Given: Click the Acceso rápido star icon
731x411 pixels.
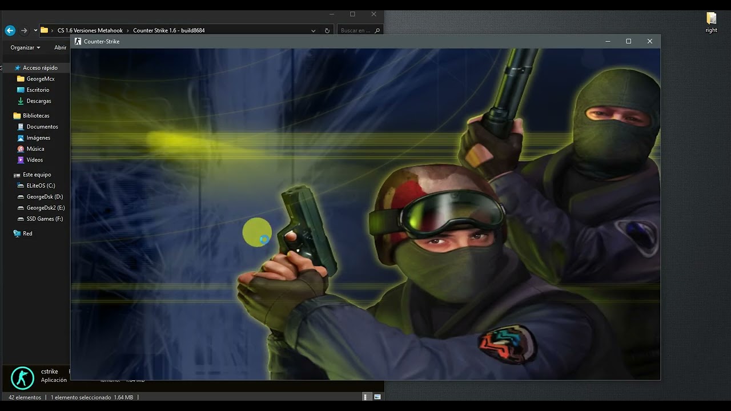Looking at the screenshot, I should (x=17, y=68).
